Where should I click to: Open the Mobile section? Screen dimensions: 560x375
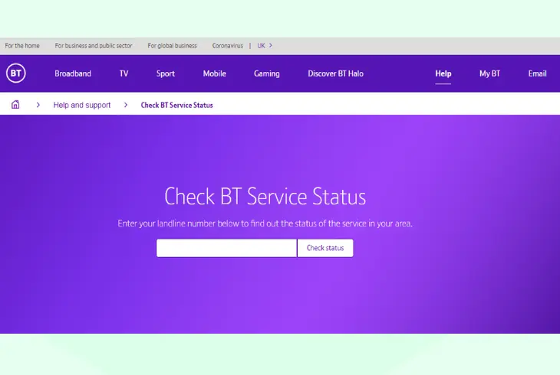click(x=214, y=73)
